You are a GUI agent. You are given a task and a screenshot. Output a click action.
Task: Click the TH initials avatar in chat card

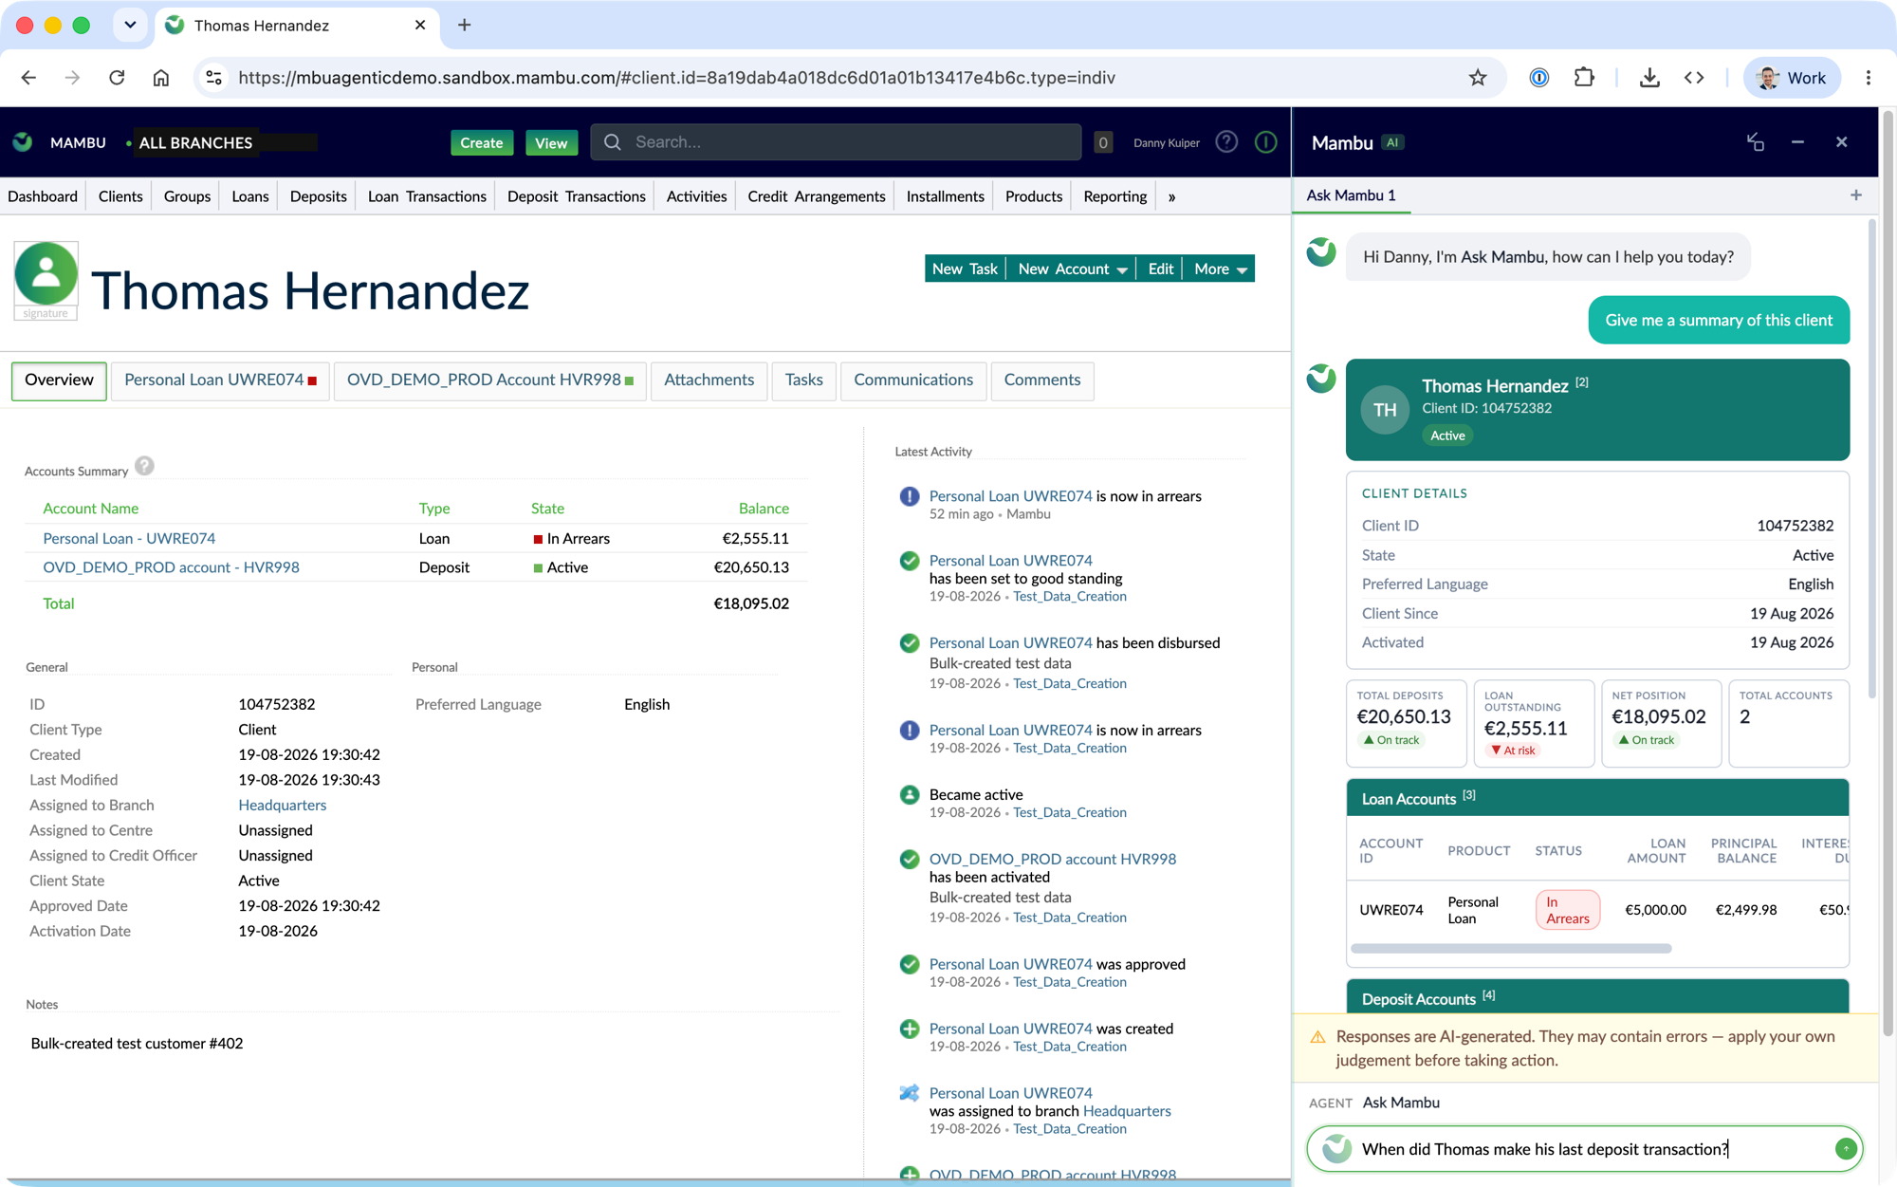(1385, 410)
